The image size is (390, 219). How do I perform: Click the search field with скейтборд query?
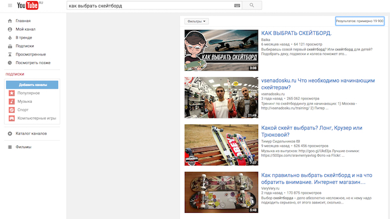[x=151, y=6]
